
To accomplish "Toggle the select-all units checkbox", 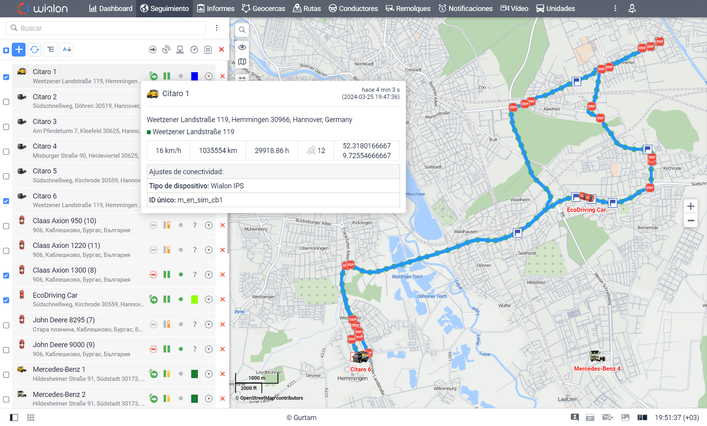I will tap(6, 50).
